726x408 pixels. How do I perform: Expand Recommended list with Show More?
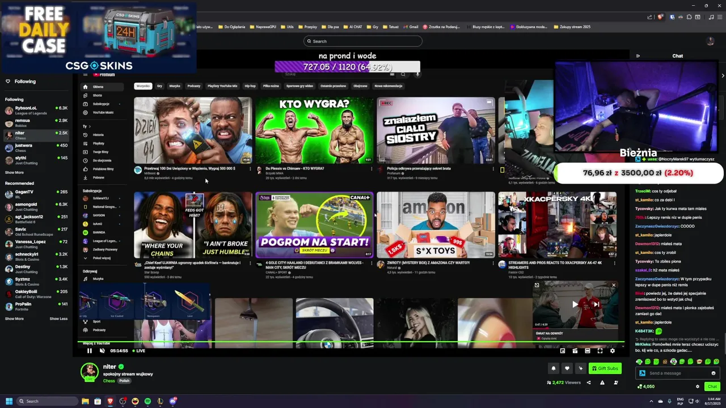point(15,318)
